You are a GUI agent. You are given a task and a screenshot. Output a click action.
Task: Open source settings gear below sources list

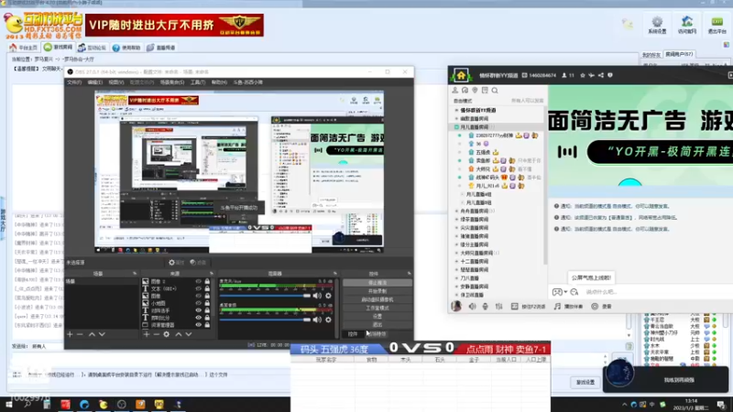tap(167, 334)
